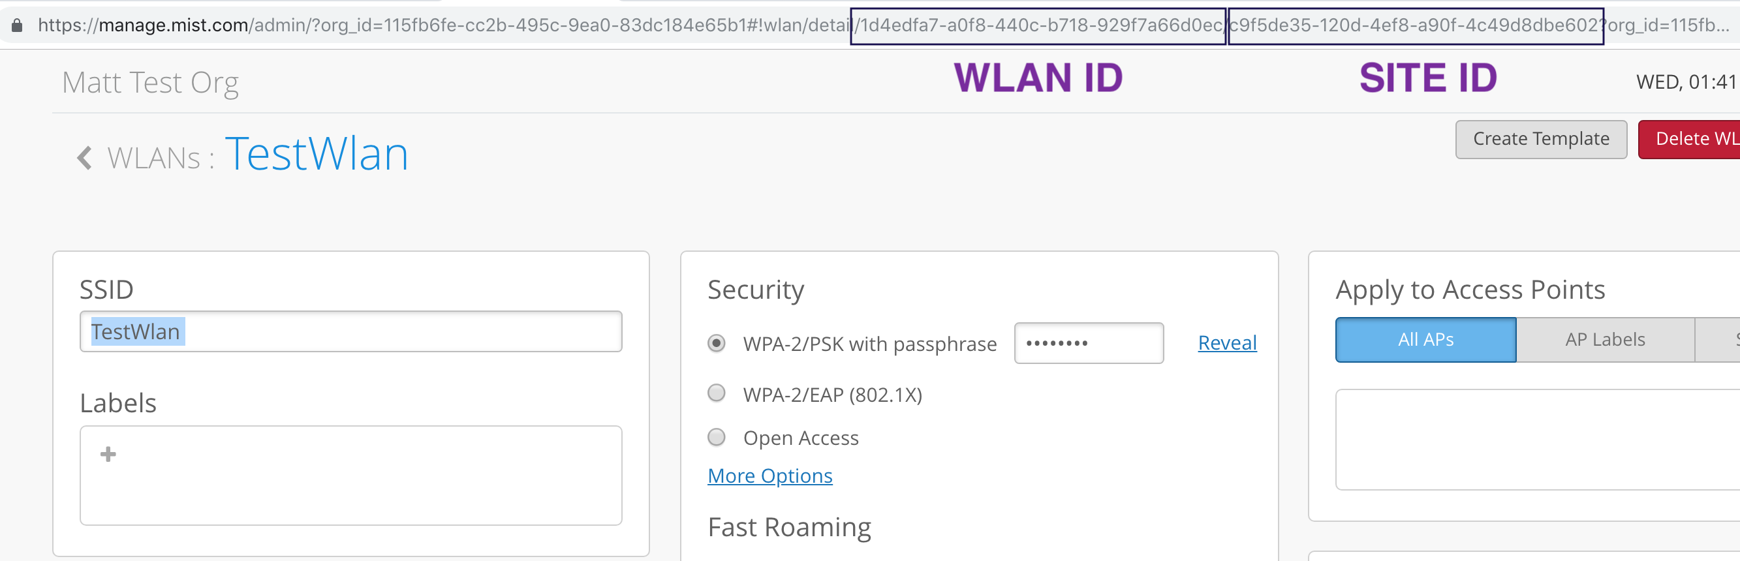
Task: Click the empty access points list box
Action: [1533, 439]
